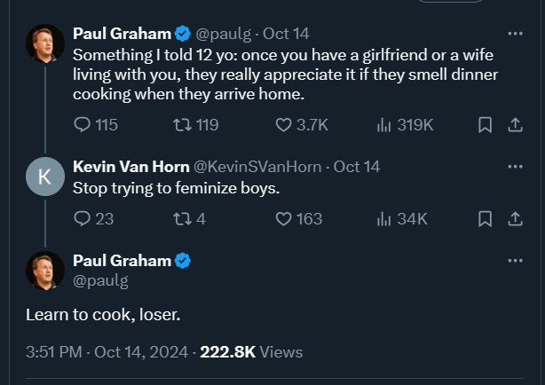Open more options on Kevin's reply

click(x=515, y=167)
